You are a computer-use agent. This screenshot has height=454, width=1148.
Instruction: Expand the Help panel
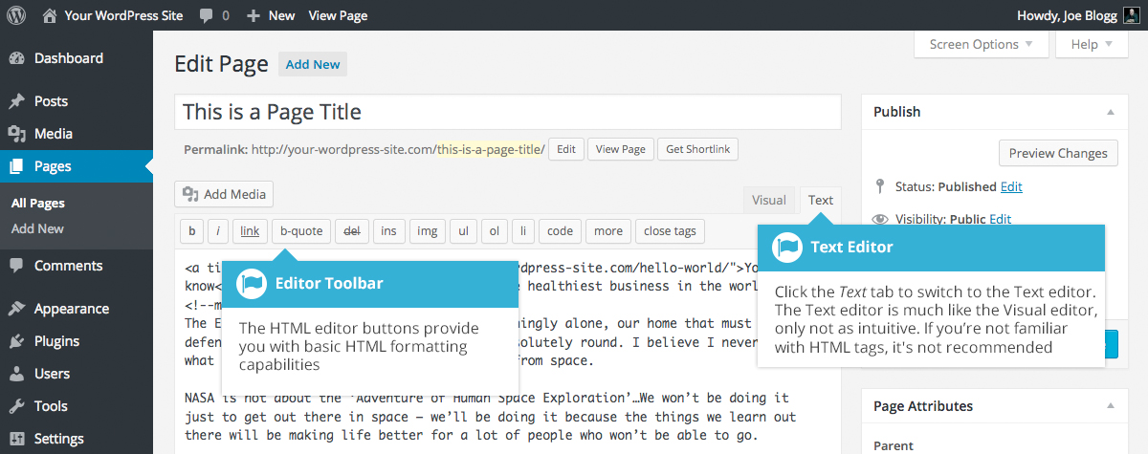point(1092,44)
